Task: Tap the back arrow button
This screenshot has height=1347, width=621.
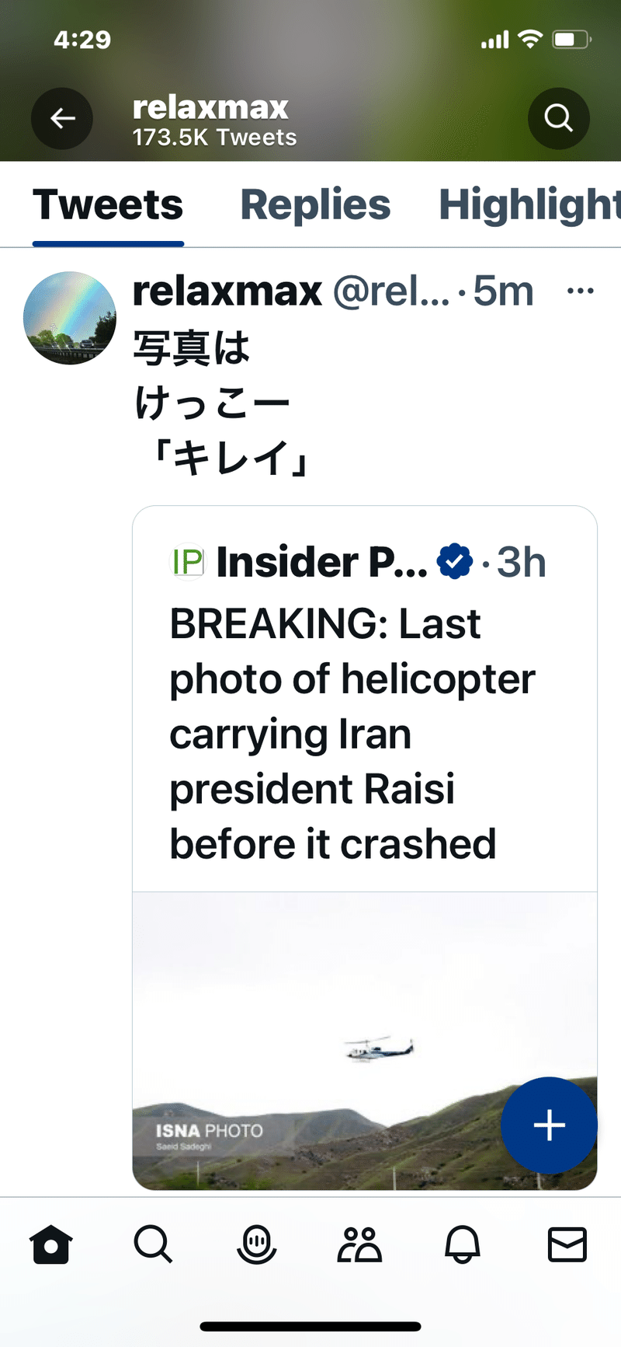Action: tap(62, 118)
